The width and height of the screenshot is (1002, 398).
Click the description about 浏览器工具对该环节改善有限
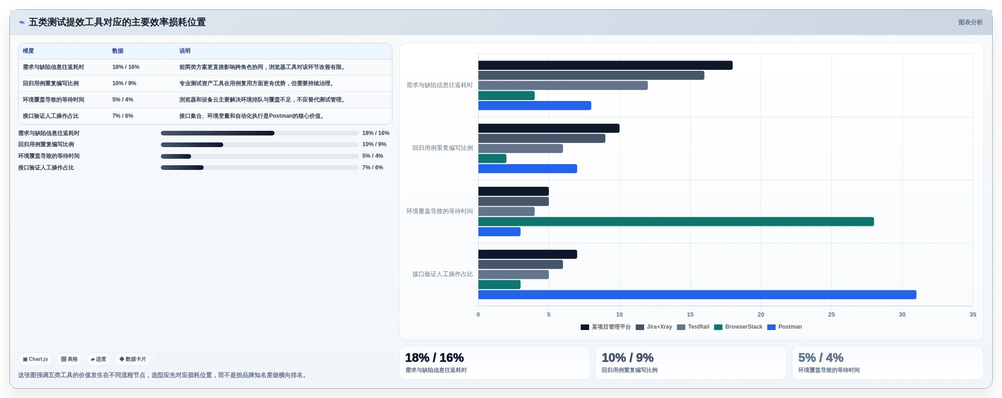[263, 67]
